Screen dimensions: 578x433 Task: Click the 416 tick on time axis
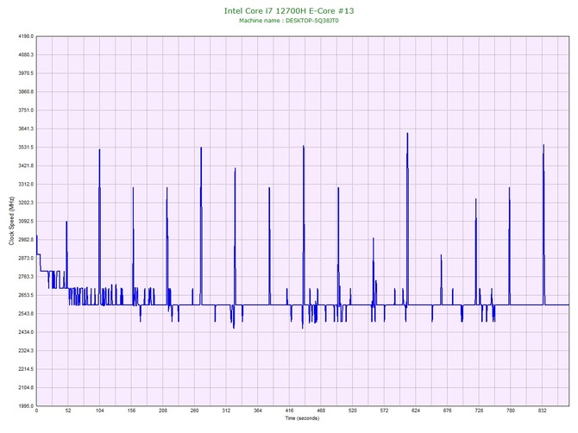[x=289, y=411]
